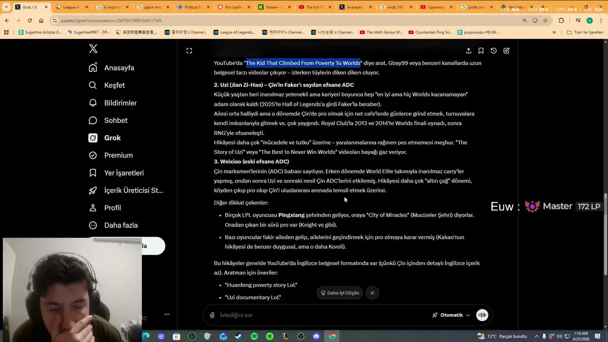Switch to League of browser tab

[x=71, y=7]
